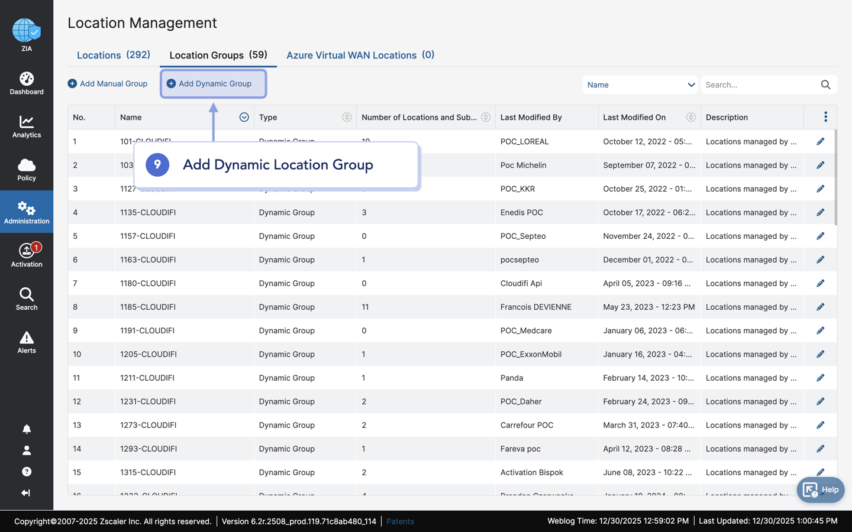
Task: Open Activation with pending badge
Action: click(x=27, y=255)
